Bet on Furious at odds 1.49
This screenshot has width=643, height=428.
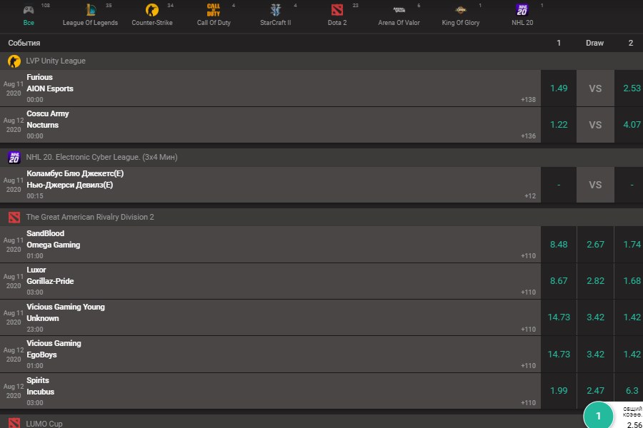tap(559, 88)
